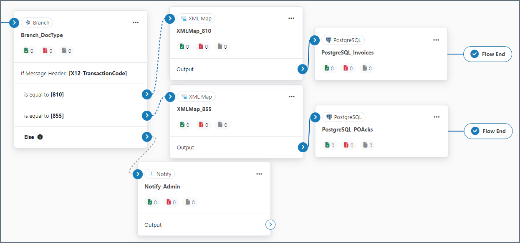This screenshot has width=520, height=243.
Task: Click green success count on XMLMap_855
Action: [x=184, y=125]
